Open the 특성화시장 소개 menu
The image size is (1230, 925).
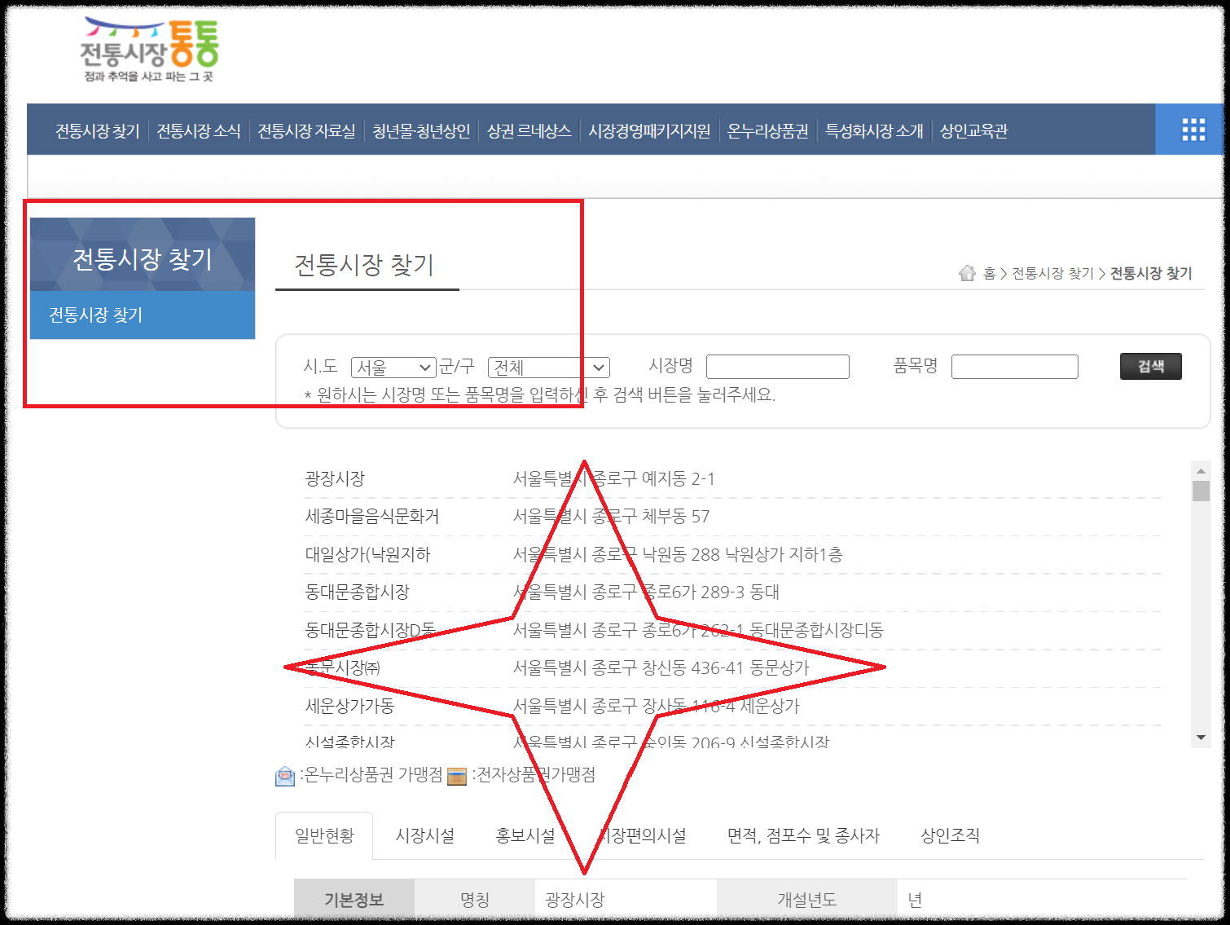coord(874,131)
